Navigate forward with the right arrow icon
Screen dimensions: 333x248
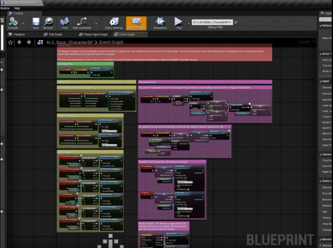point(29,42)
